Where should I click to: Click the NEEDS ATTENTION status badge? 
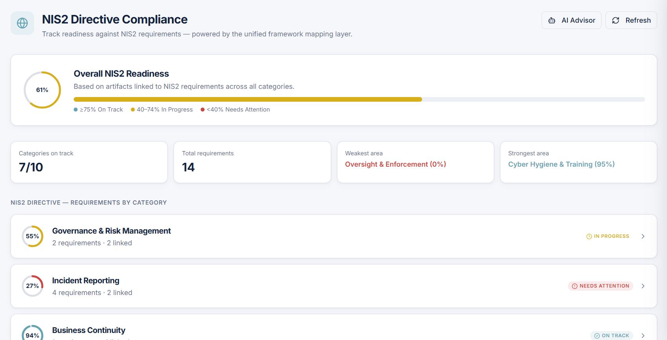coord(600,286)
